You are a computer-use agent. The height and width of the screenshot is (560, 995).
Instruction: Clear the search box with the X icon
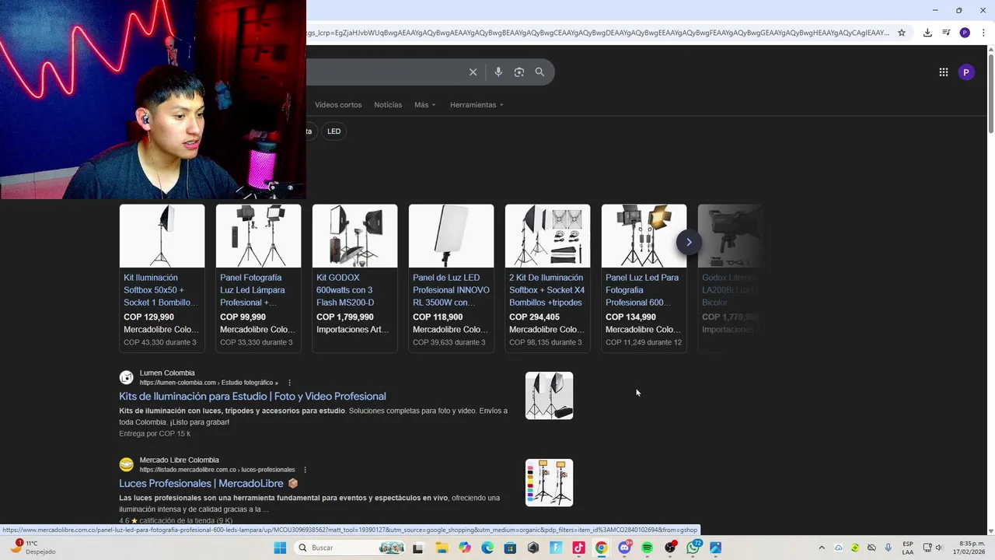[x=473, y=72]
